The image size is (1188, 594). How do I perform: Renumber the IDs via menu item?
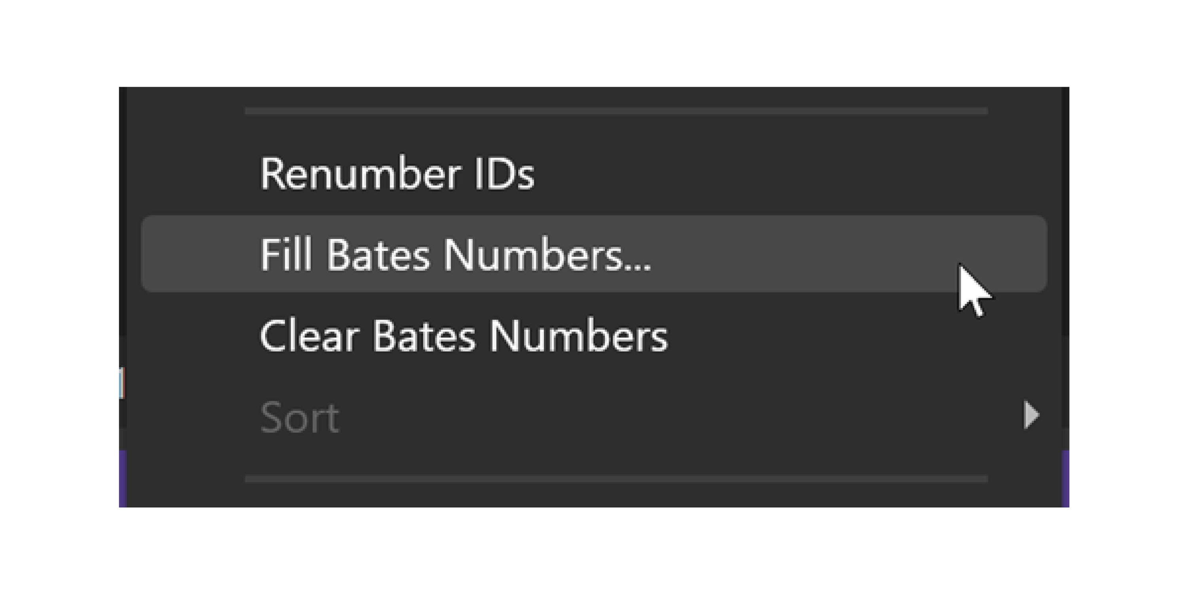[397, 174]
